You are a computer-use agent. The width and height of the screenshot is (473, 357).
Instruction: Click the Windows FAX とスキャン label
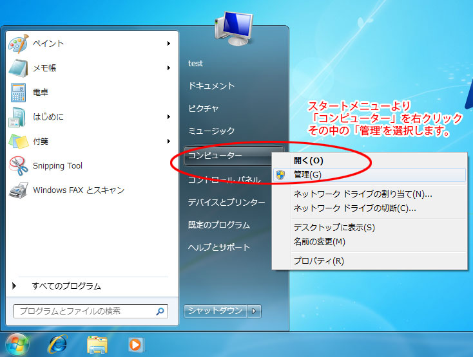(79, 190)
